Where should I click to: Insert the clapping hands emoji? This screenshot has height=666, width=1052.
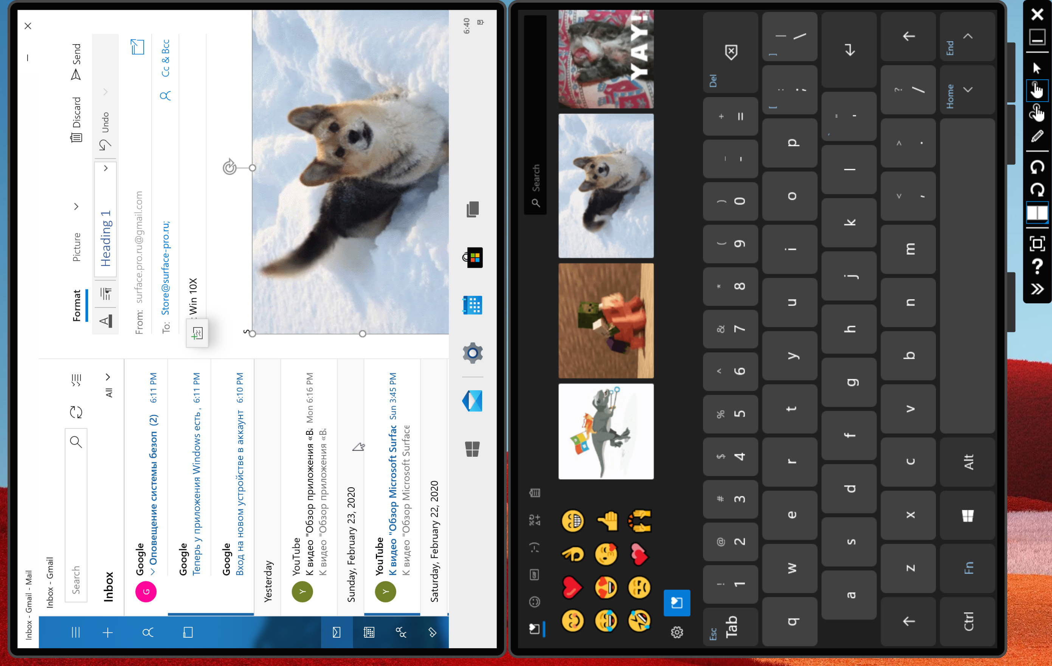(639, 521)
